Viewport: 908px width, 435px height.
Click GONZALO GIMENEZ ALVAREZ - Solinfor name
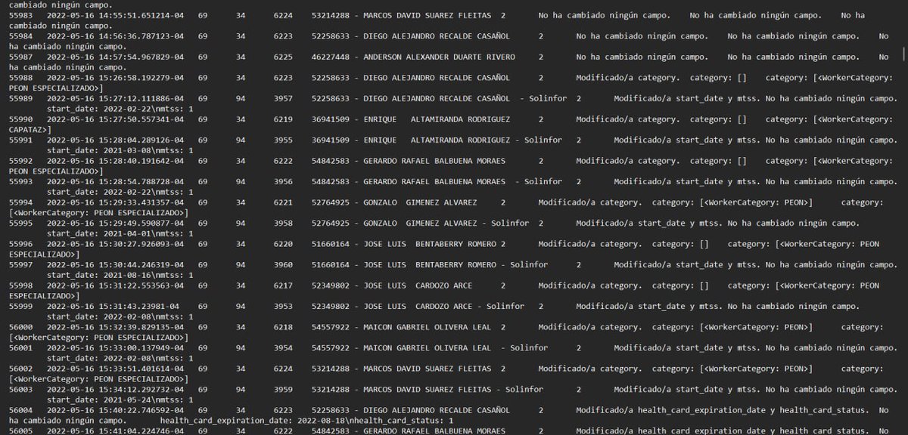point(446,223)
